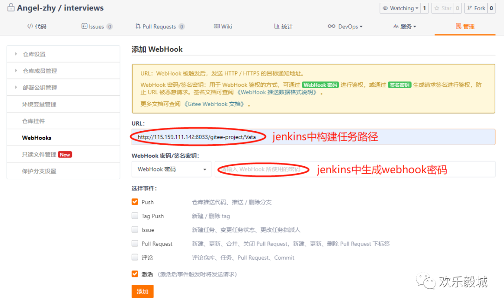Enable the Pull Request event checkbox
The width and height of the screenshot is (504, 304).
pos(135,243)
